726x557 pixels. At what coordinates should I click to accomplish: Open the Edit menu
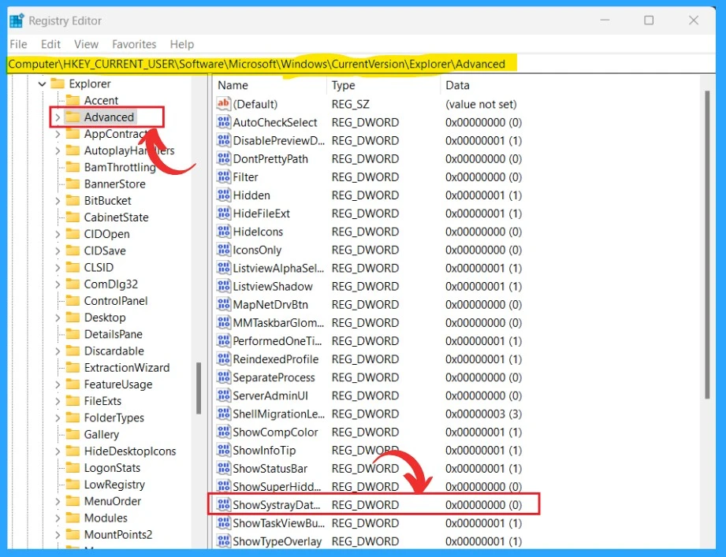[x=50, y=44]
